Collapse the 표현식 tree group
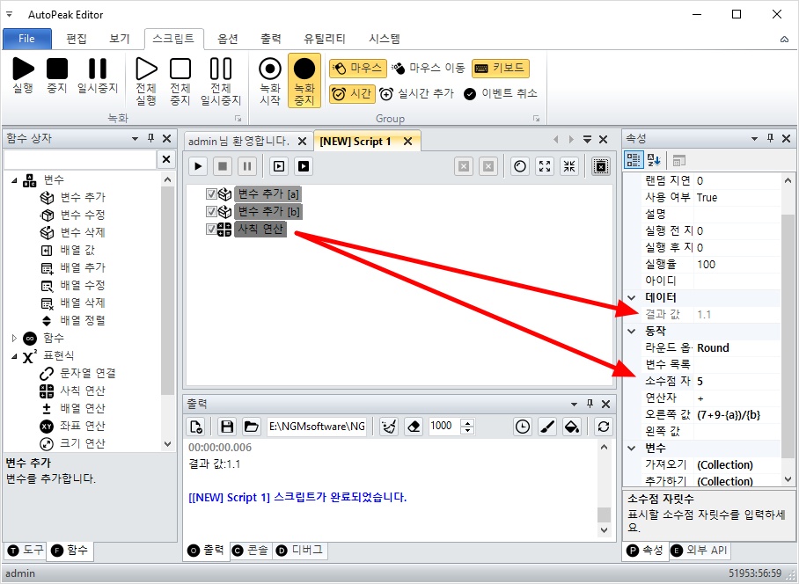Screen dimensions: 799x584 14,356
